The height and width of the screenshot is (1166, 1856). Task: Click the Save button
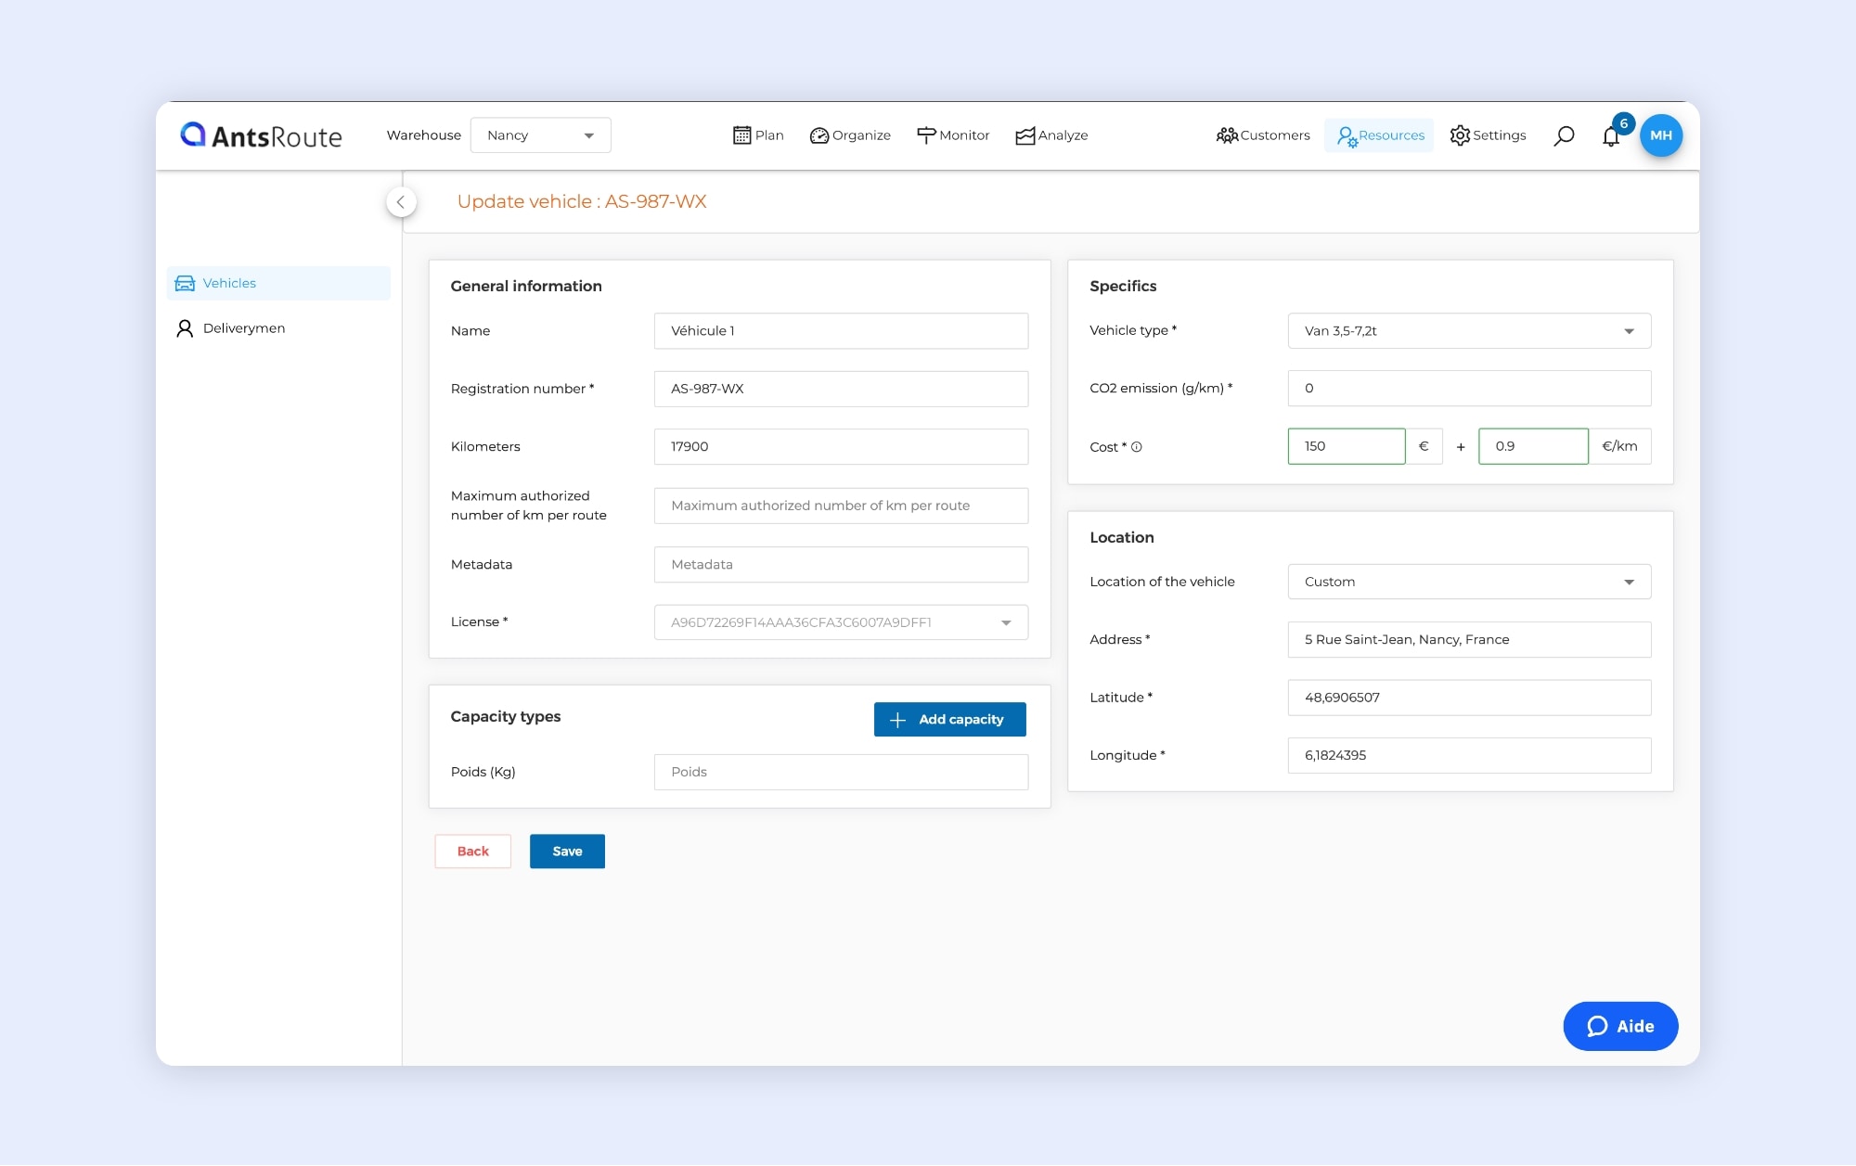567,852
